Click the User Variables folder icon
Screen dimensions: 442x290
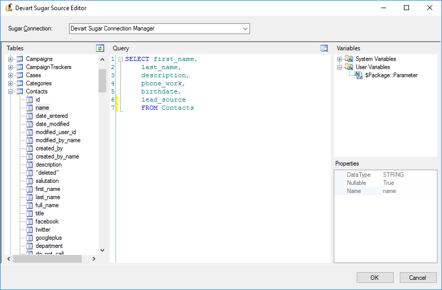(x=349, y=67)
